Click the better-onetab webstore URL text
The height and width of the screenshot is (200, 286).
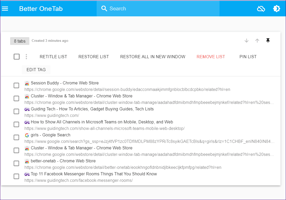click(x=123, y=168)
